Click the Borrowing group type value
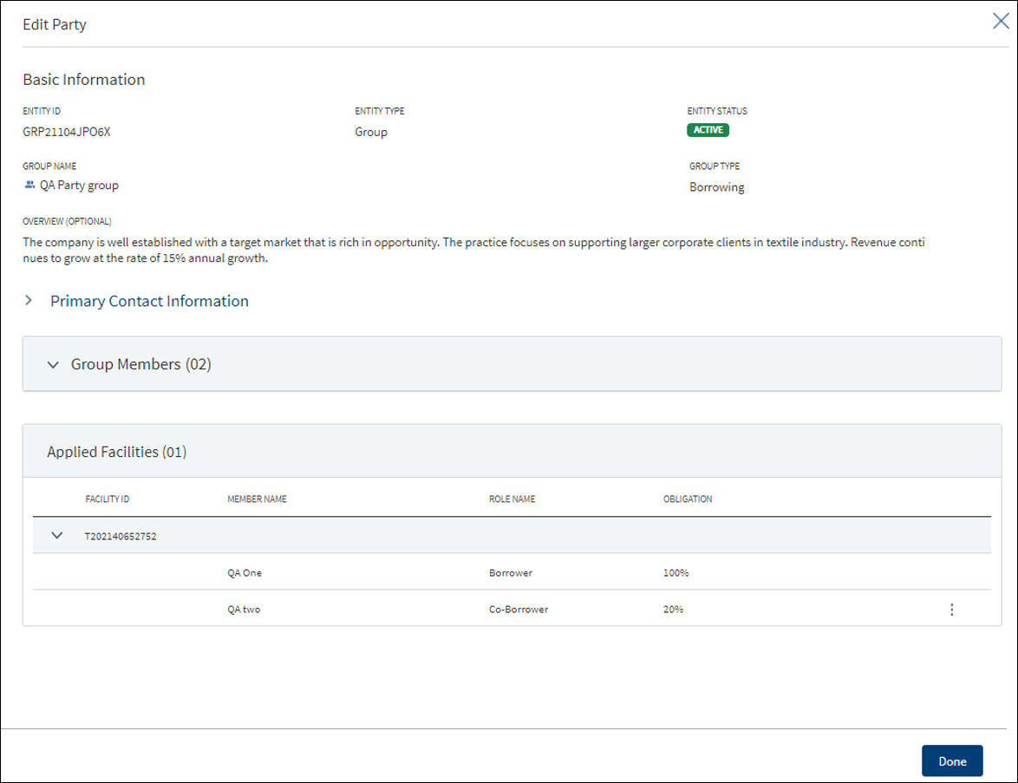This screenshot has height=783, width=1018. coord(717,187)
